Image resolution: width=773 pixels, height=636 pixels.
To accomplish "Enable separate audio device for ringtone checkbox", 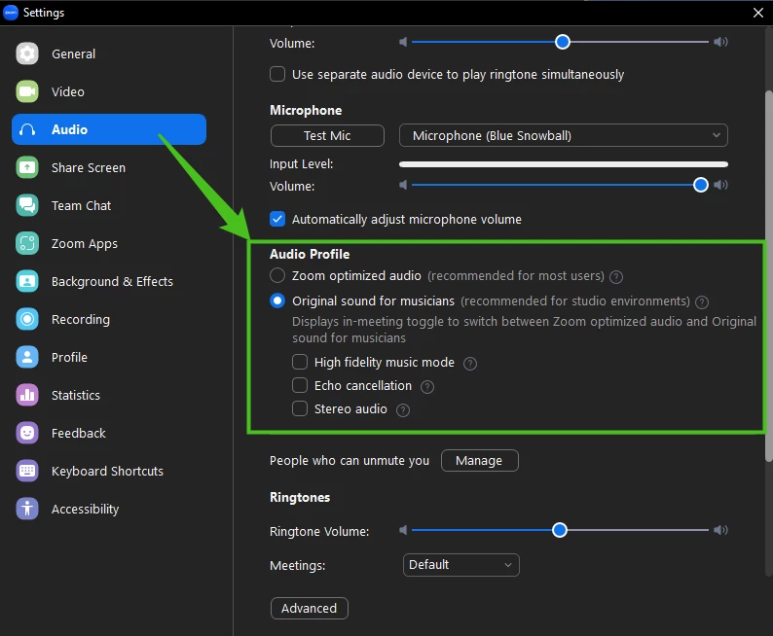I will (277, 74).
